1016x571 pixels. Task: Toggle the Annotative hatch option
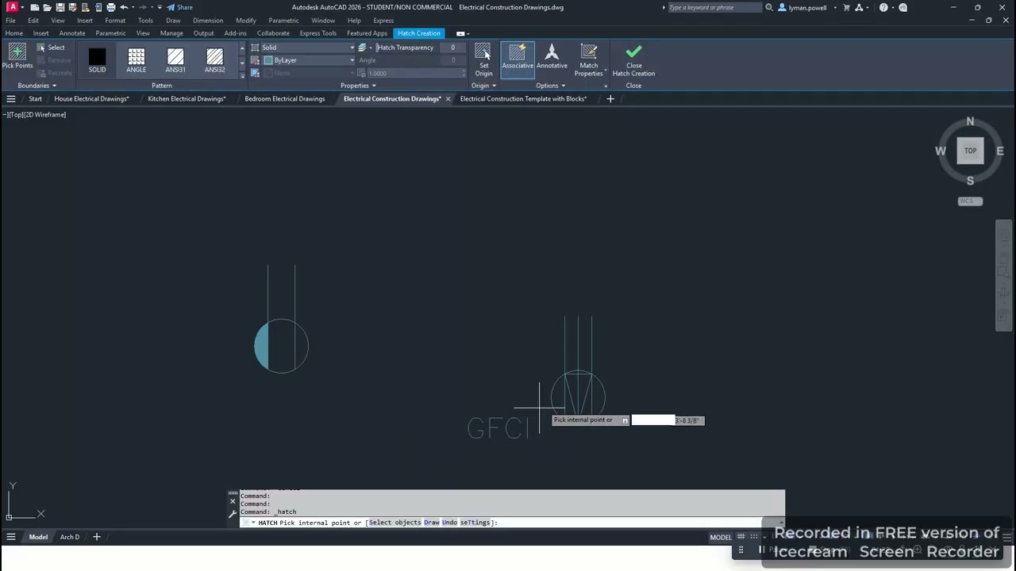pyautogui.click(x=552, y=57)
